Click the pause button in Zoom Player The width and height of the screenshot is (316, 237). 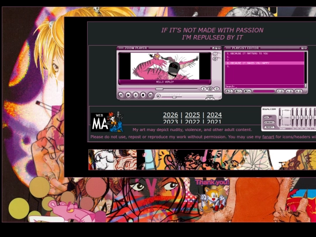pyautogui.click(x=136, y=95)
